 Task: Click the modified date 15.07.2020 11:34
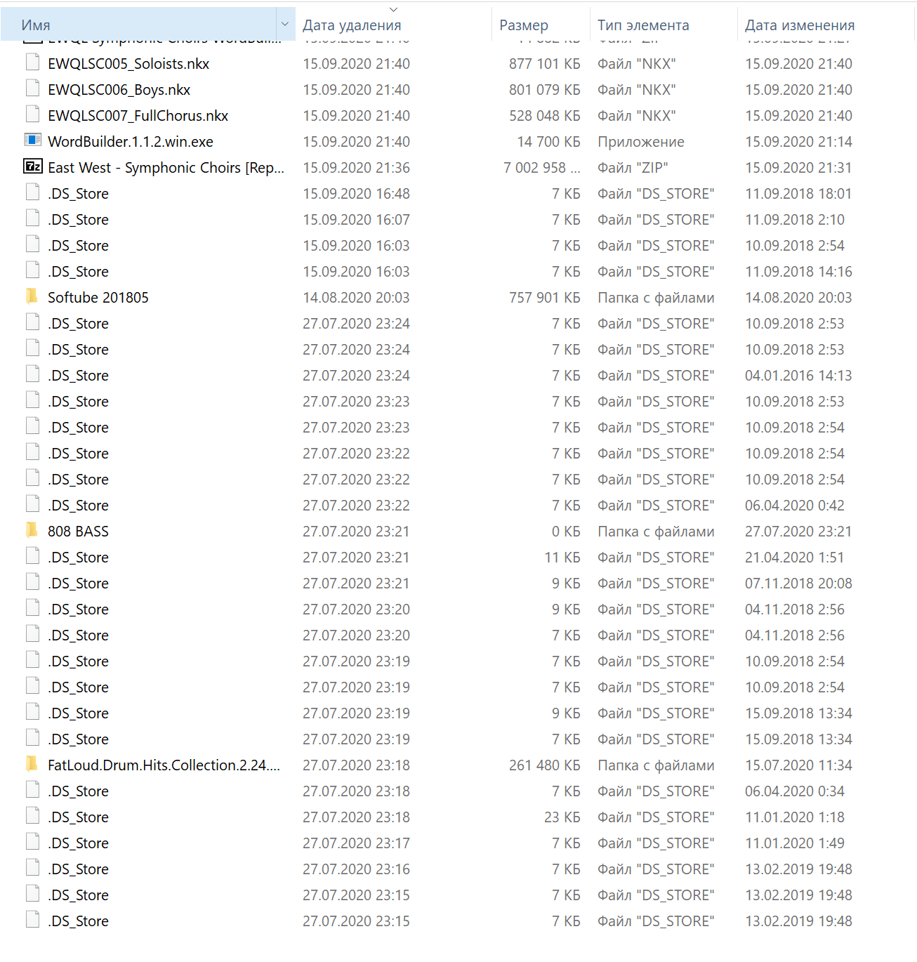coord(799,765)
